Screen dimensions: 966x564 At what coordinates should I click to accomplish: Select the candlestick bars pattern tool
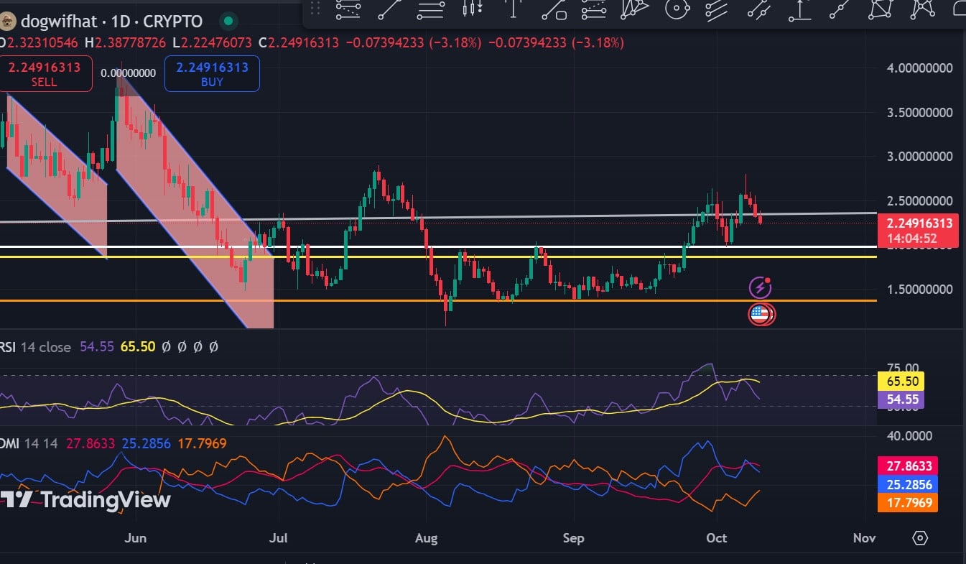point(472,9)
